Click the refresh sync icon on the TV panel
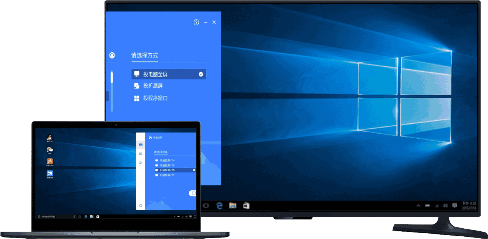This screenshot has width=488, height=239. [x=112, y=55]
